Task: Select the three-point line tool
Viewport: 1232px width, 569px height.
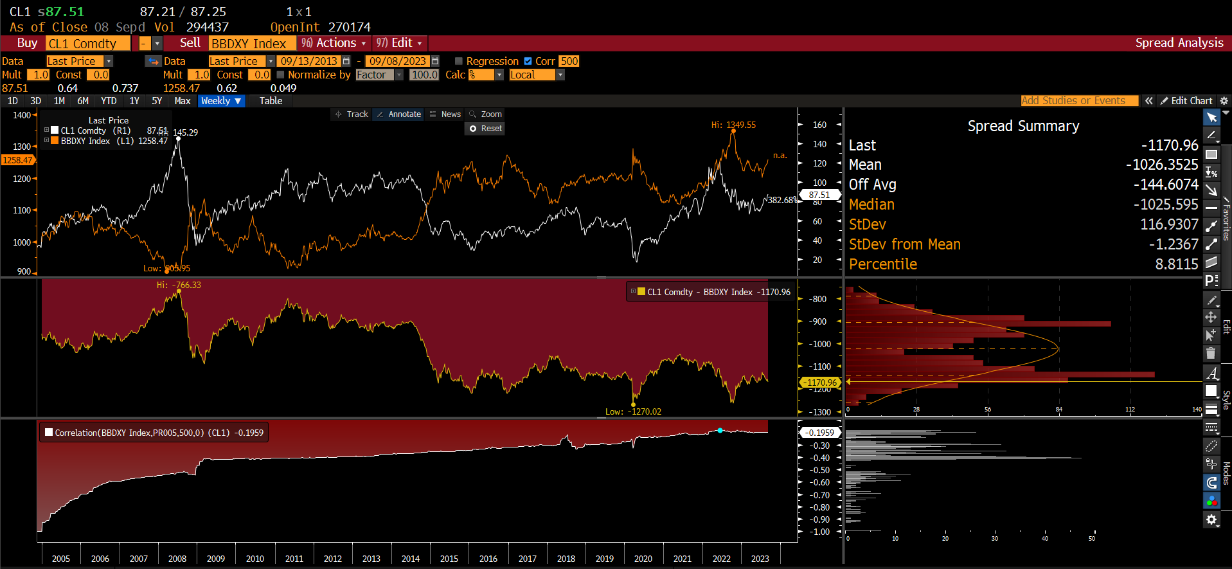Action: 1211,226
